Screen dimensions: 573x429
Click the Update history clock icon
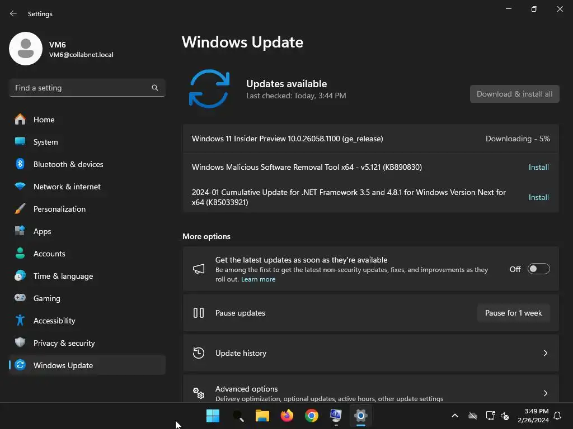point(199,353)
